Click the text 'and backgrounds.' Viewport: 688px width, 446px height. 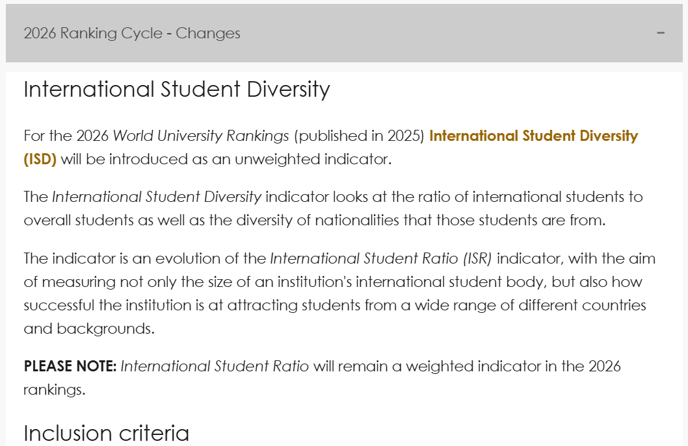89,328
